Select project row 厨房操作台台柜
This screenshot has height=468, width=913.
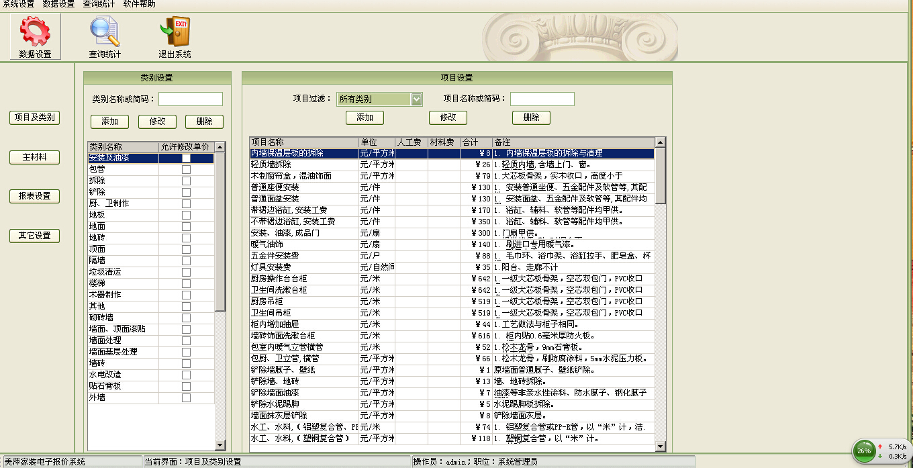(452, 279)
